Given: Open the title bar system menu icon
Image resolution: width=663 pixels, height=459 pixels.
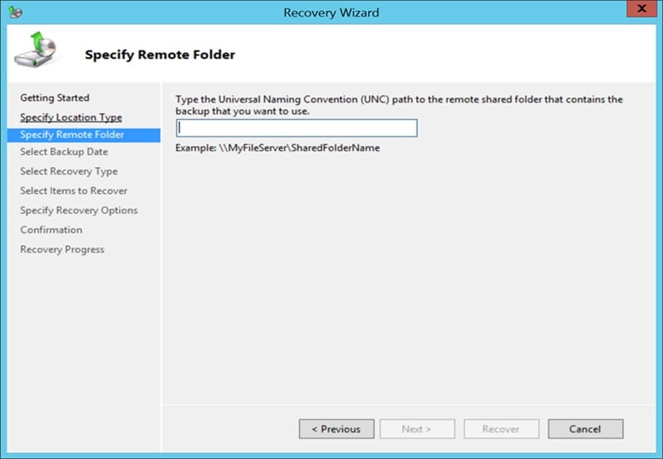Looking at the screenshot, I should tap(16, 12).
